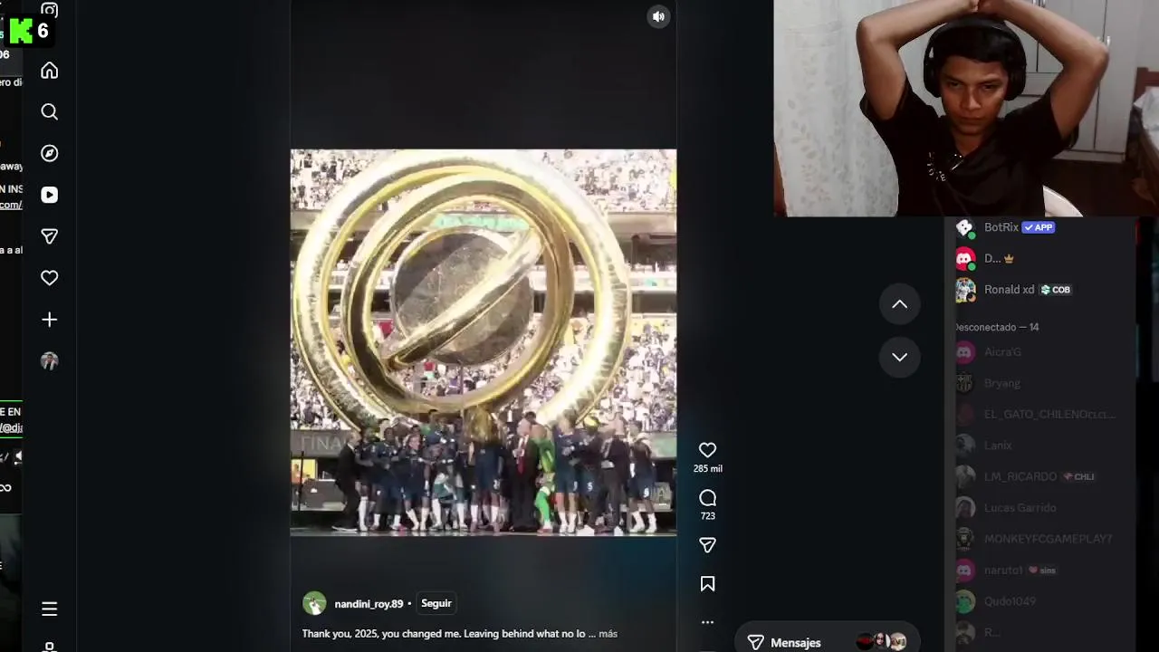Open the nandini_roy.89 profile link
The width and height of the screenshot is (1159, 652).
pos(369,604)
